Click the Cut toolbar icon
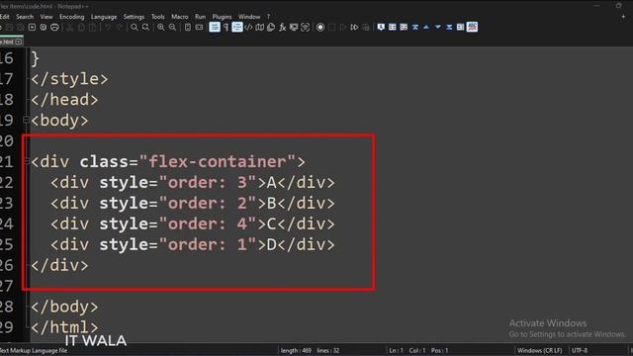Viewport: 633px width, 356px height. coord(70,27)
